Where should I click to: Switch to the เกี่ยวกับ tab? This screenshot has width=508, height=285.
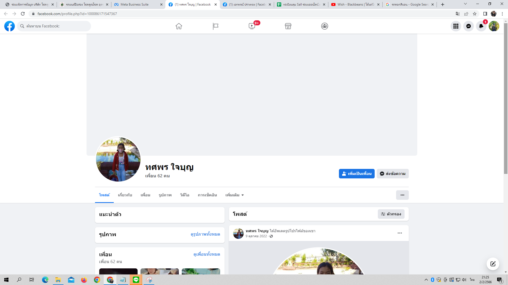coord(125,195)
